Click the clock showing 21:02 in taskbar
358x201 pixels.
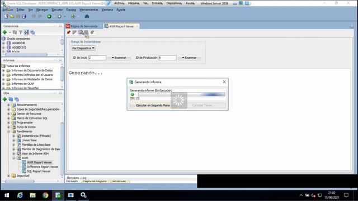point(332,193)
